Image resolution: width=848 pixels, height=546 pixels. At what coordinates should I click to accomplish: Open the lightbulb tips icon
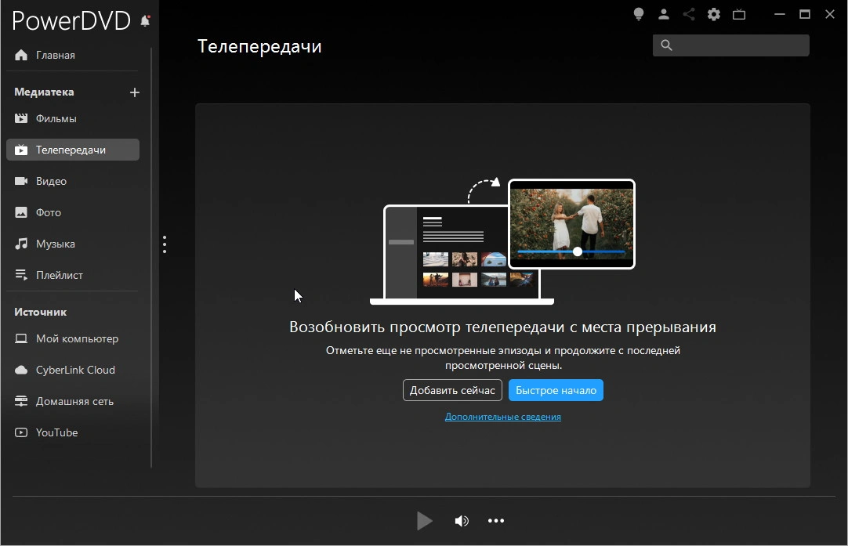(x=639, y=14)
